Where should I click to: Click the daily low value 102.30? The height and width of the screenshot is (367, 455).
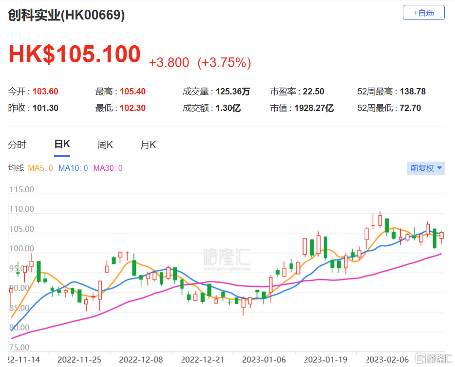point(133,108)
